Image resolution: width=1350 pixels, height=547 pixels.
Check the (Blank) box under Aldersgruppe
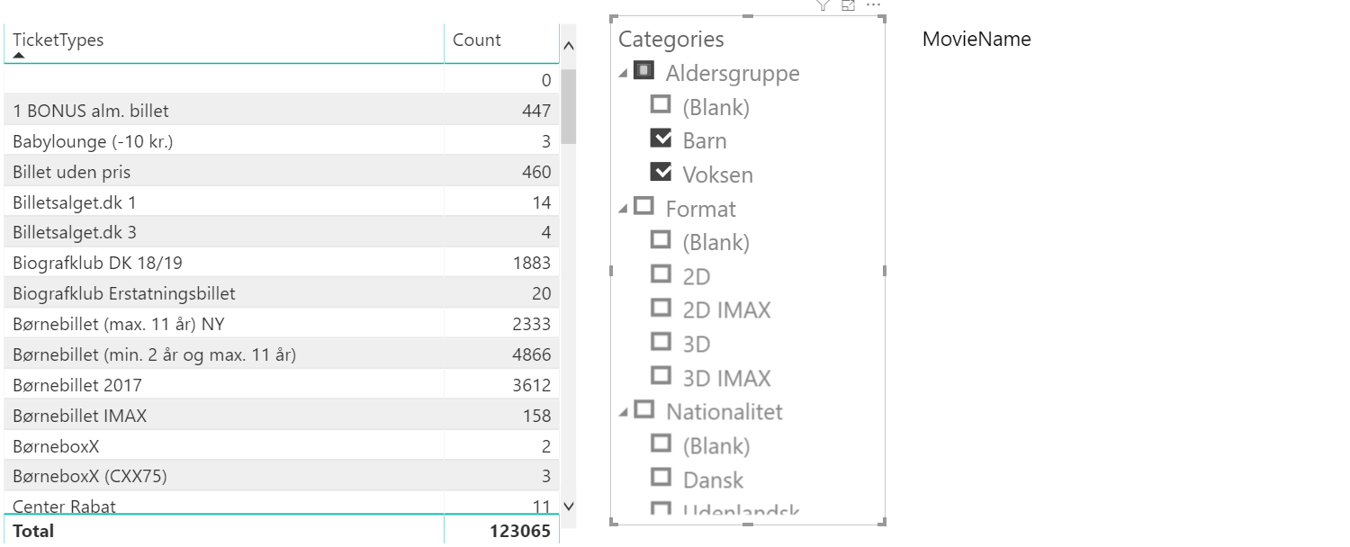[x=661, y=104]
